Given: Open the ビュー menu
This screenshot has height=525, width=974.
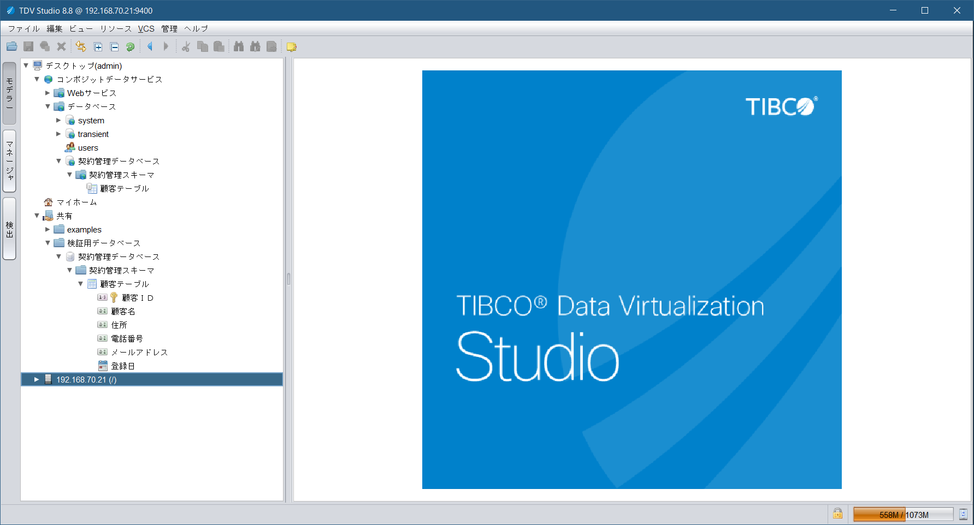Looking at the screenshot, I should coord(81,28).
